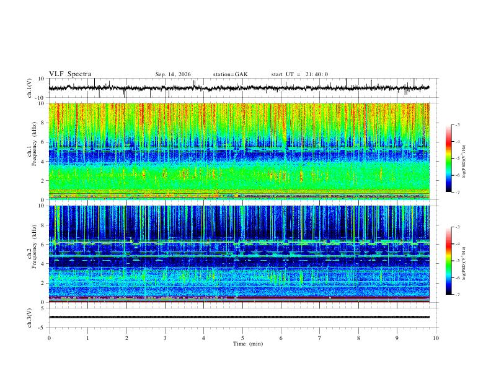Click the date label Sep. 14, 2026
The width and height of the screenshot is (491, 379).
(173, 74)
